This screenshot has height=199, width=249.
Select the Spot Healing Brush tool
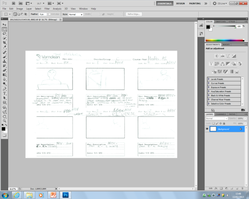coord(5,52)
